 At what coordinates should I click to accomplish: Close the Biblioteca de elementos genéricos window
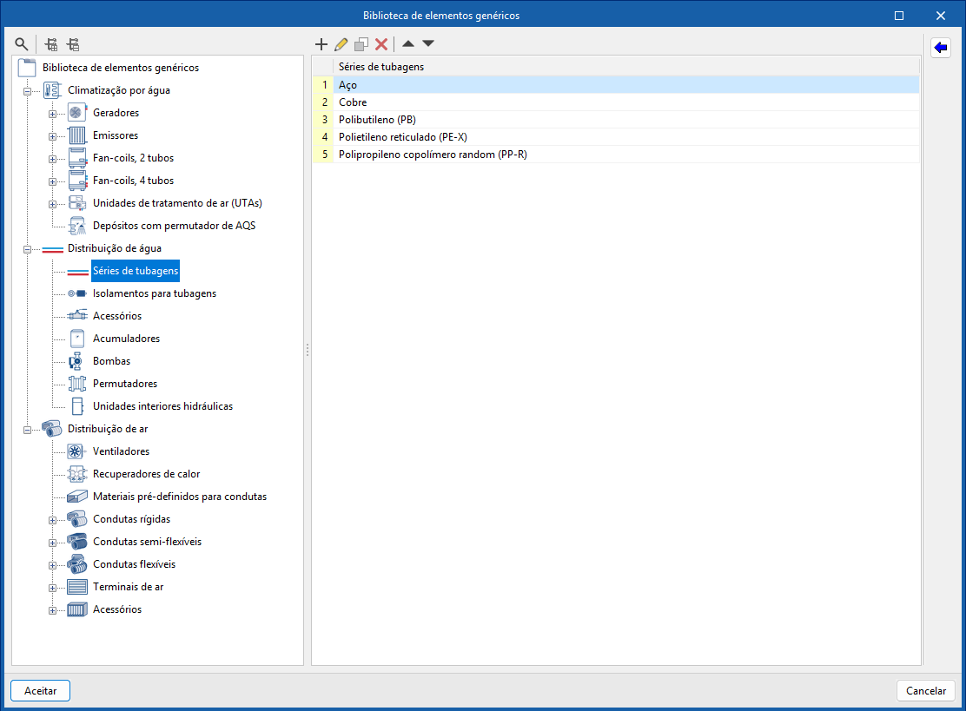point(940,16)
